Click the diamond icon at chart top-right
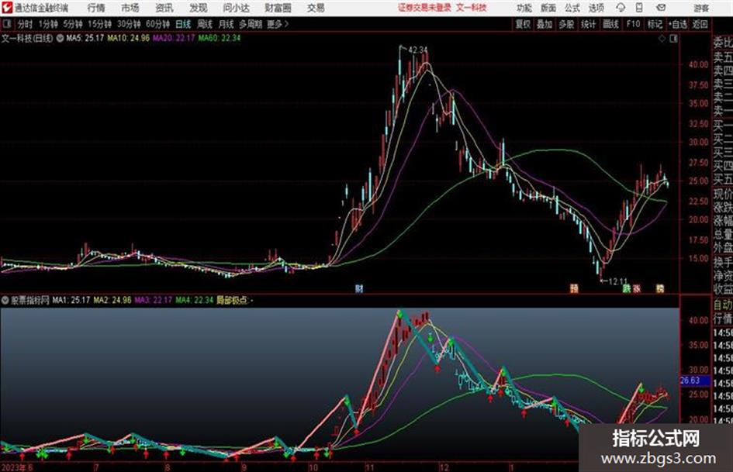The height and width of the screenshot is (472, 733). pyautogui.click(x=662, y=39)
